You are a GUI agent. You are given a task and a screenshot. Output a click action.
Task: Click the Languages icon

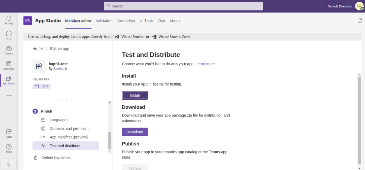point(43,120)
